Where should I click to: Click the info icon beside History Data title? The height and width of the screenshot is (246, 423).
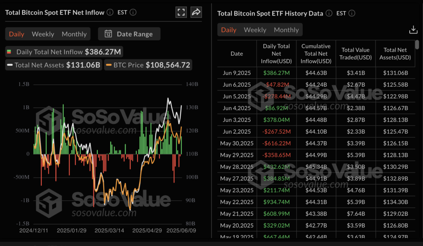point(329,13)
